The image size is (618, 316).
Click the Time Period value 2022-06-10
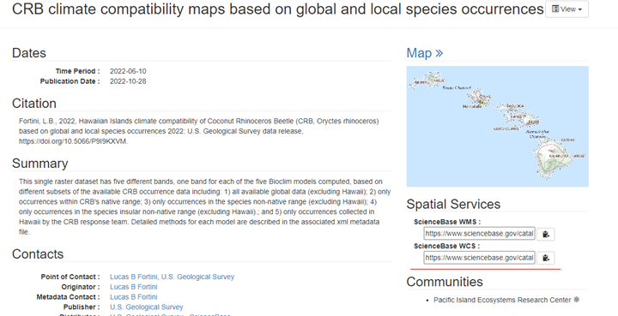tap(128, 71)
